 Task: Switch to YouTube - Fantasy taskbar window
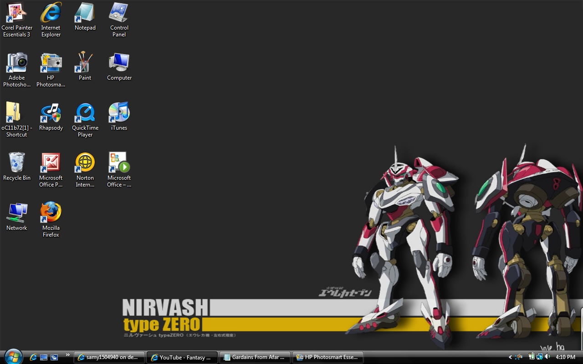[x=182, y=357]
